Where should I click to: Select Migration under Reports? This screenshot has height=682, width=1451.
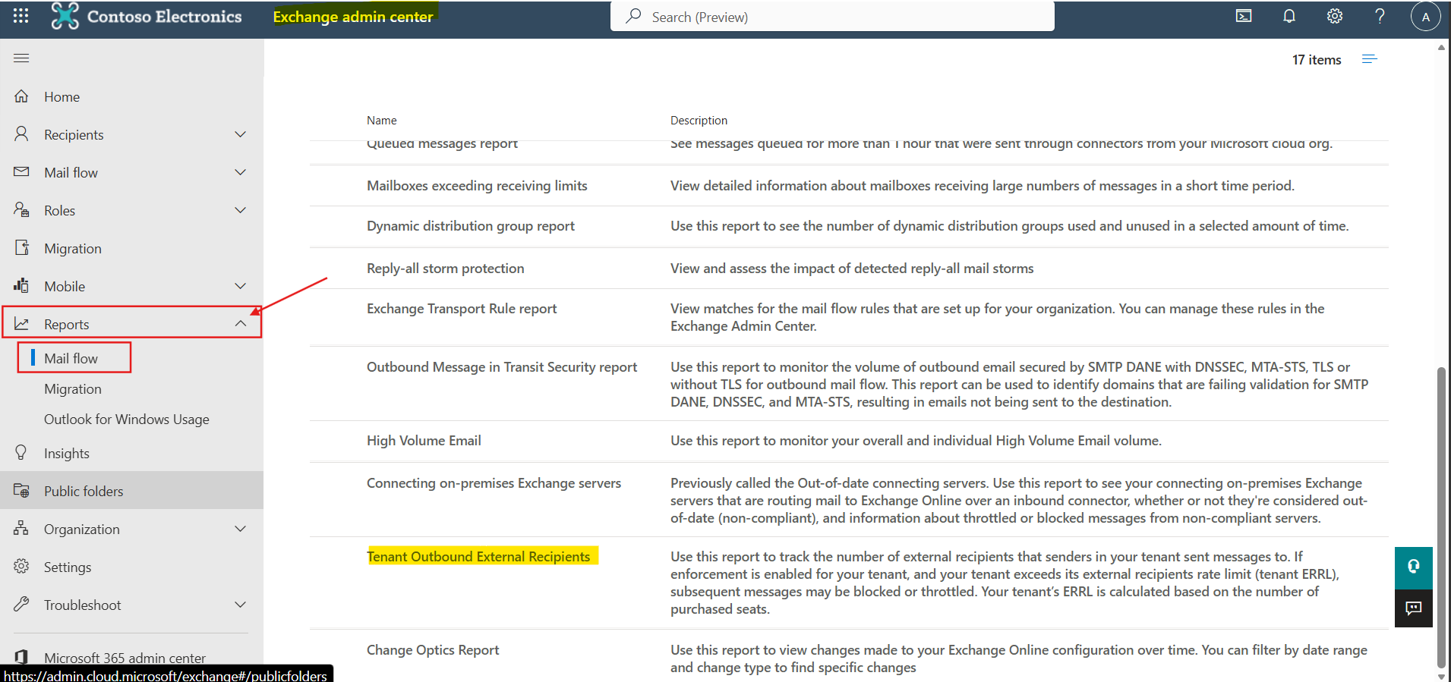pyautogui.click(x=73, y=388)
